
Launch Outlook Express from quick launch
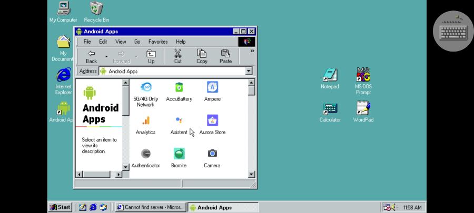pos(103,207)
